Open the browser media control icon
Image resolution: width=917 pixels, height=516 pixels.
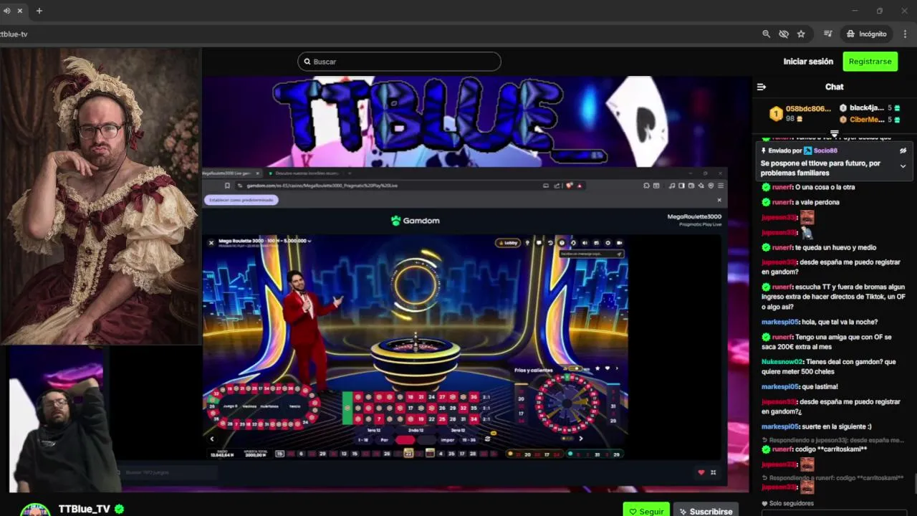pyautogui.click(x=827, y=34)
